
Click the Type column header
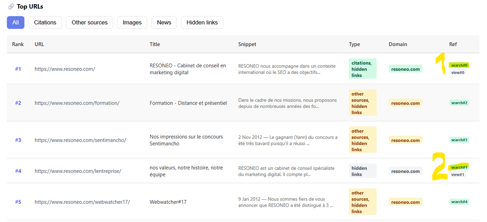click(x=354, y=44)
